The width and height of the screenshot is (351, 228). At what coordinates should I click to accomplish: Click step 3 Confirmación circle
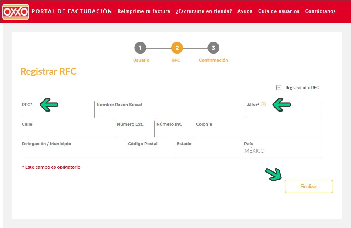(213, 48)
